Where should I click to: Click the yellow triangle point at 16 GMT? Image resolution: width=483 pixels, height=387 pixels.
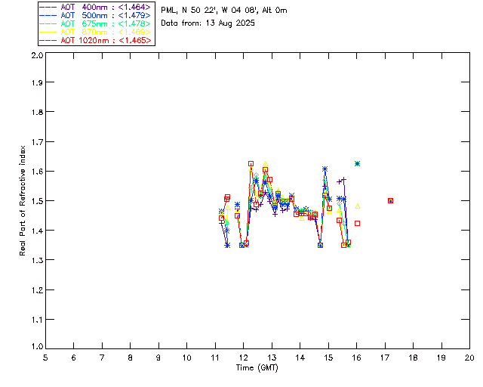coord(357,206)
